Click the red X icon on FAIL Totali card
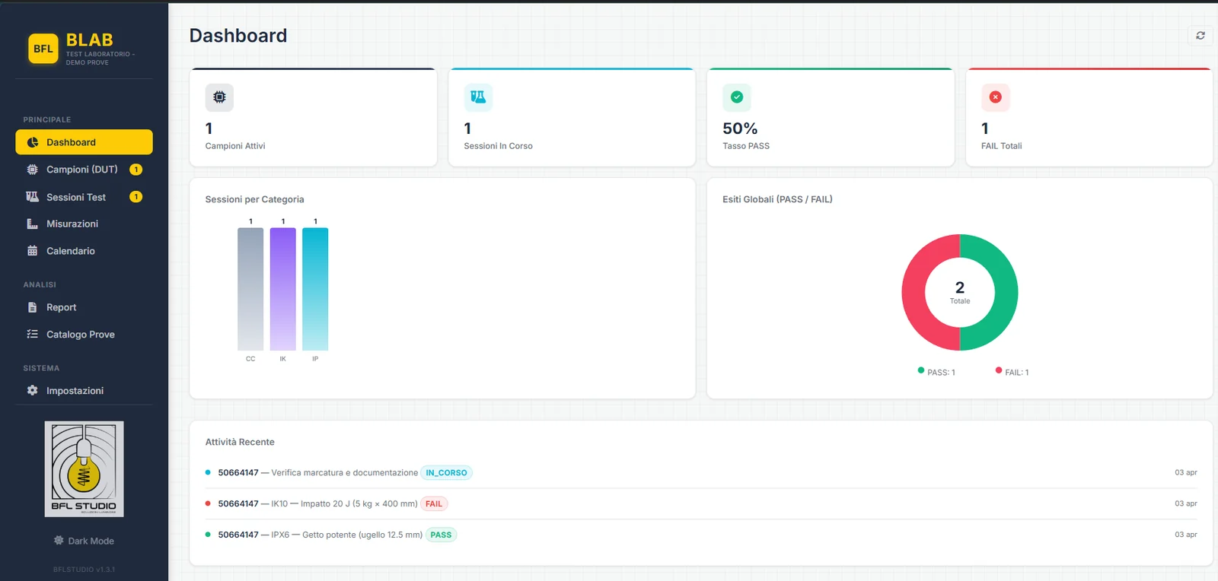This screenshot has height=581, width=1218. click(x=995, y=97)
